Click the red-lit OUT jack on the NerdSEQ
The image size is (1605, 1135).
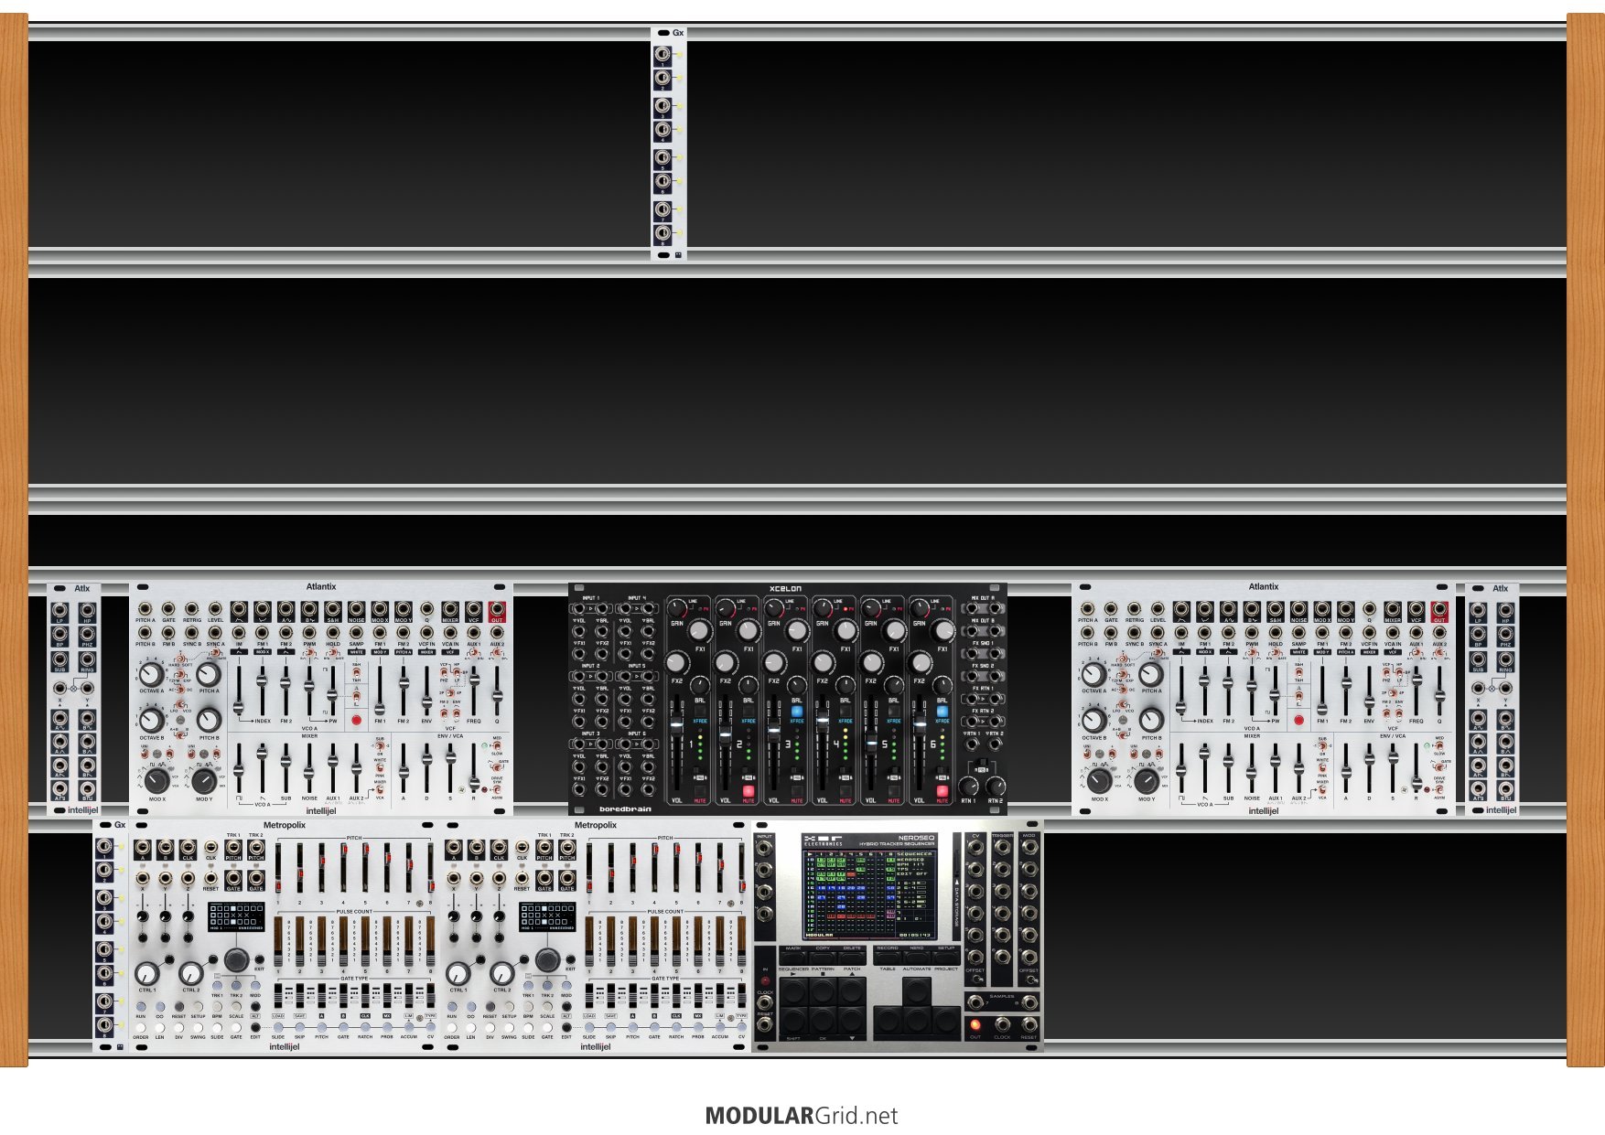point(975,1025)
